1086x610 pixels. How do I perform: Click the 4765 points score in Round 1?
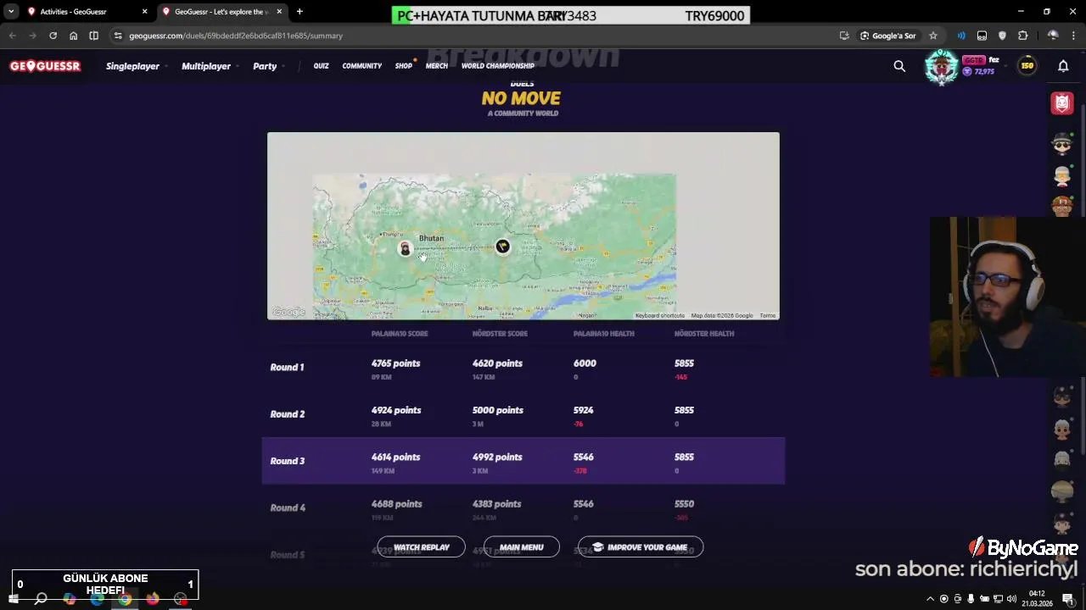[x=395, y=363]
